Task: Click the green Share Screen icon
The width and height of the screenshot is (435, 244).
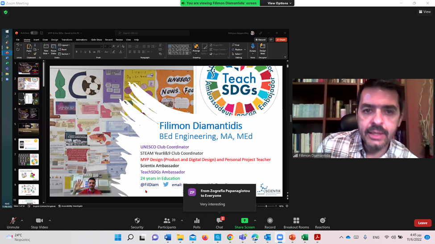Action: pyautogui.click(x=244, y=220)
